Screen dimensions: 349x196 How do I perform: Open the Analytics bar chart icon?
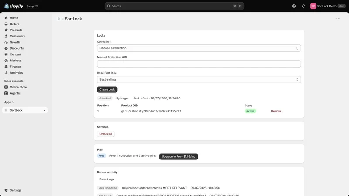click(x=6, y=73)
